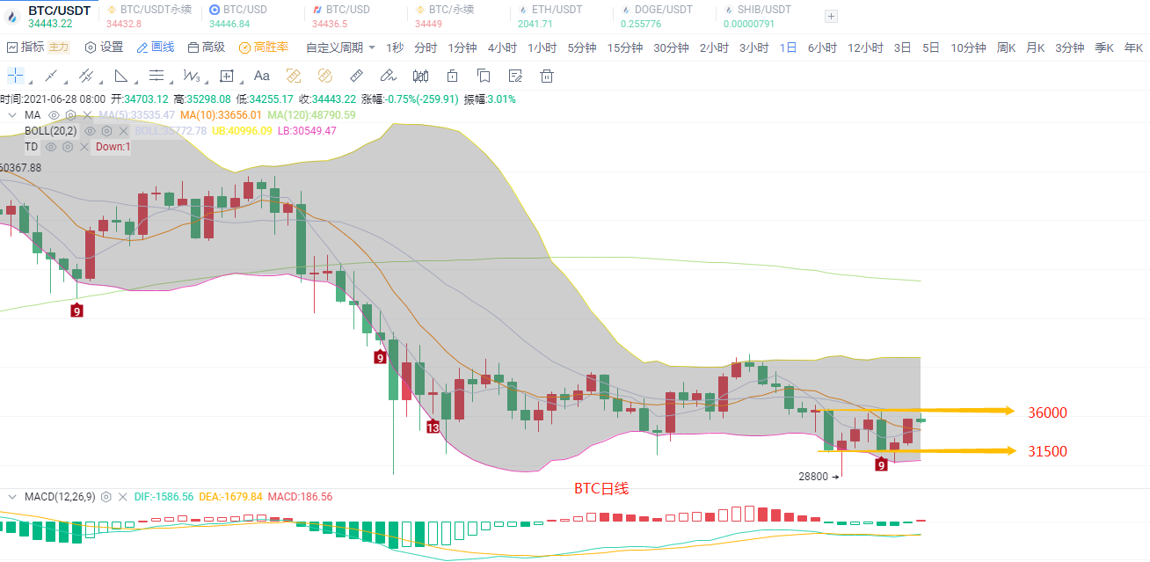Select the crosshair cursor tool
This screenshot has height=562, width=1150.
[x=15, y=76]
